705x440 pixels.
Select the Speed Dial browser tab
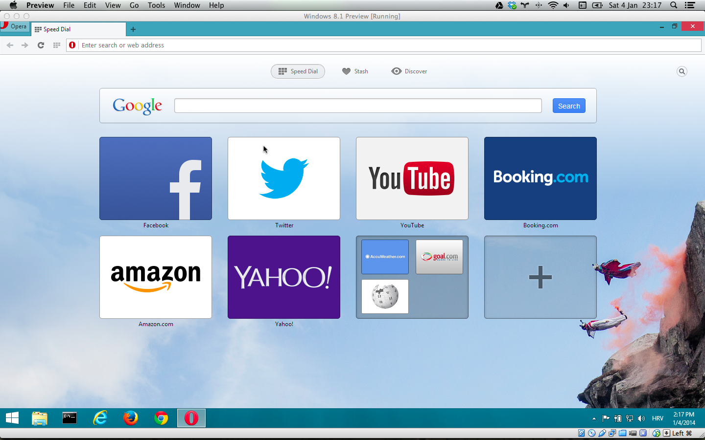pyautogui.click(x=78, y=29)
